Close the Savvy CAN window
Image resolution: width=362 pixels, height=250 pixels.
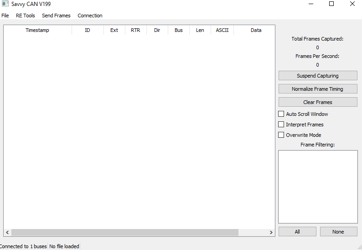(x=352, y=4)
